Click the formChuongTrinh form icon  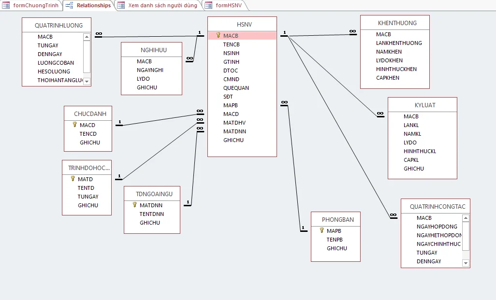tap(6, 5)
